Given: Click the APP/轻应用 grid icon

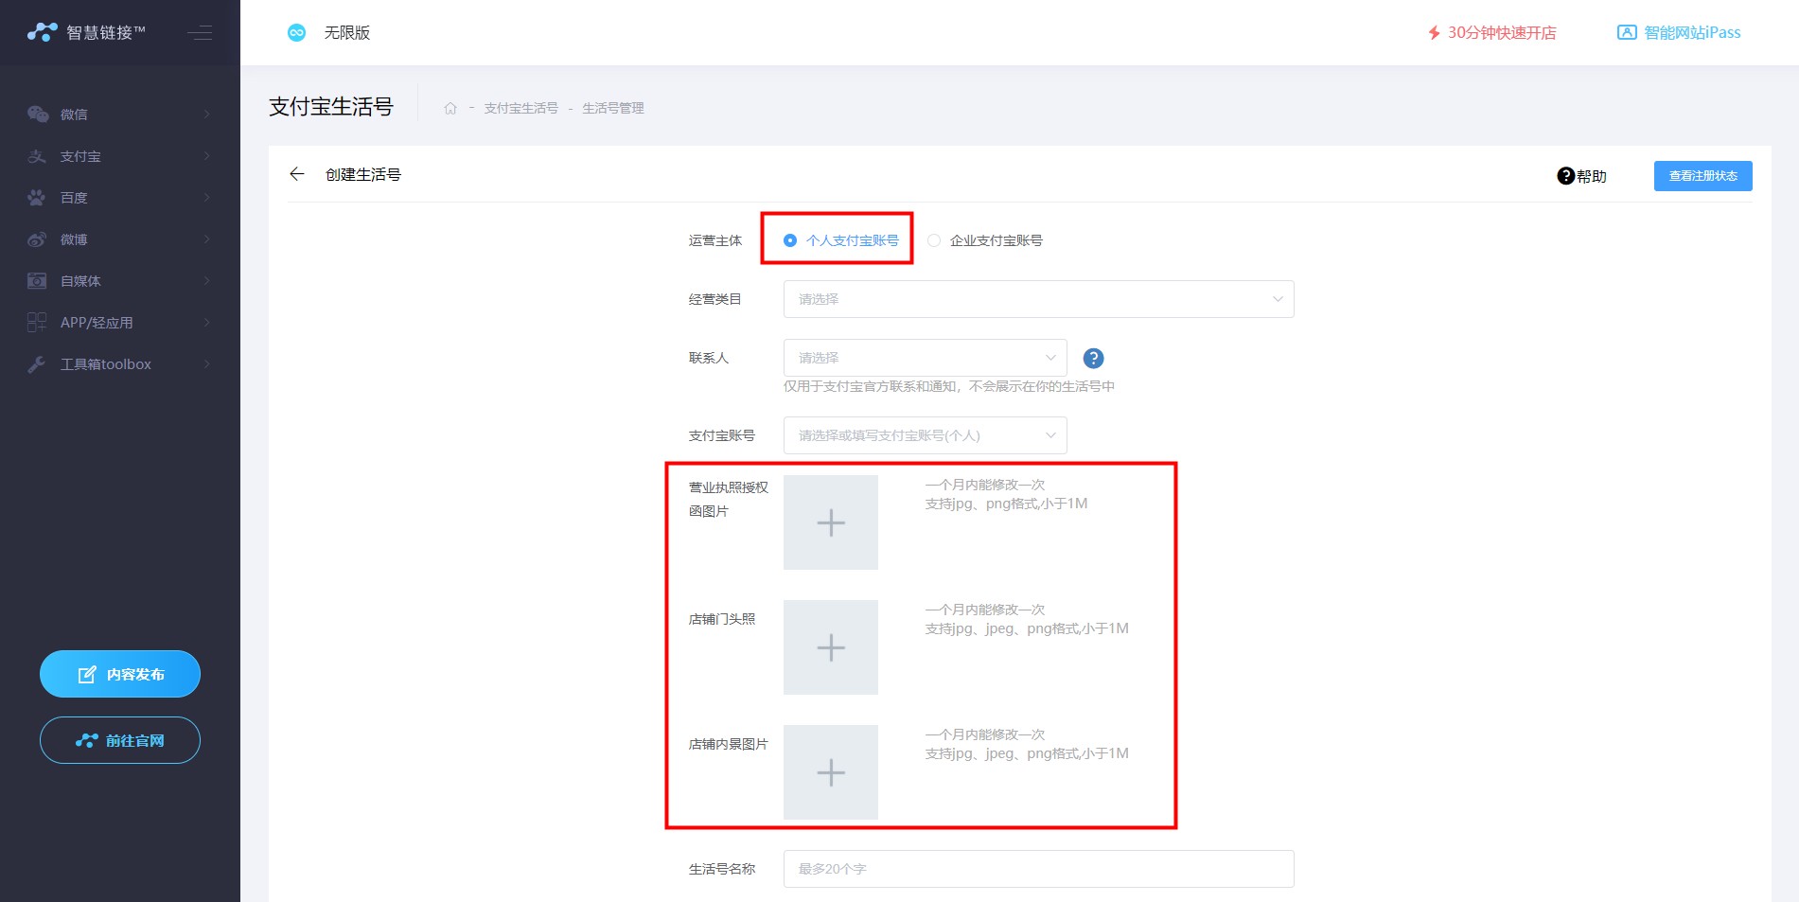Looking at the screenshot, I should [x=37, y=323].
